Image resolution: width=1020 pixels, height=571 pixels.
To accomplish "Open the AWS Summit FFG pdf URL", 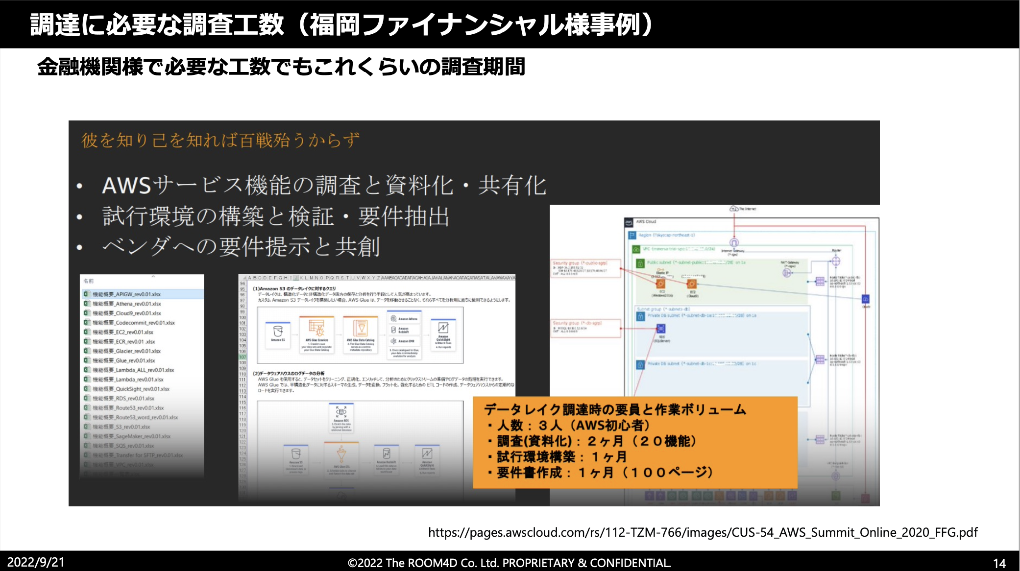I will click(x=703, y=532).
